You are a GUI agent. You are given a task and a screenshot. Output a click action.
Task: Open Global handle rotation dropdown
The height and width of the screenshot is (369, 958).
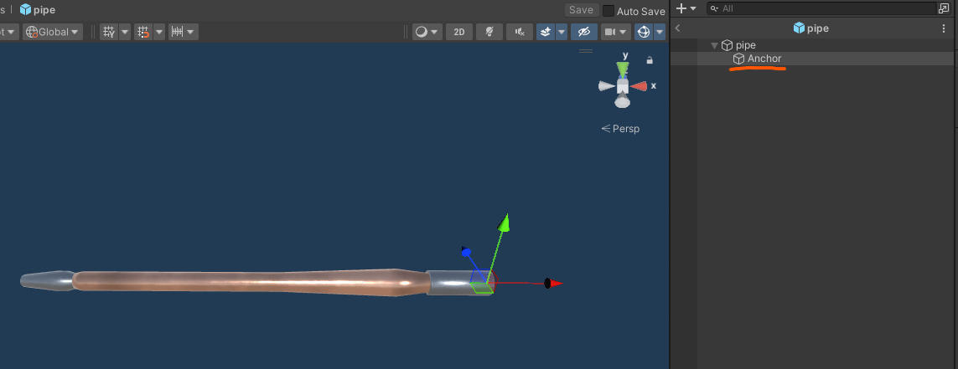[x=53, y=32]
